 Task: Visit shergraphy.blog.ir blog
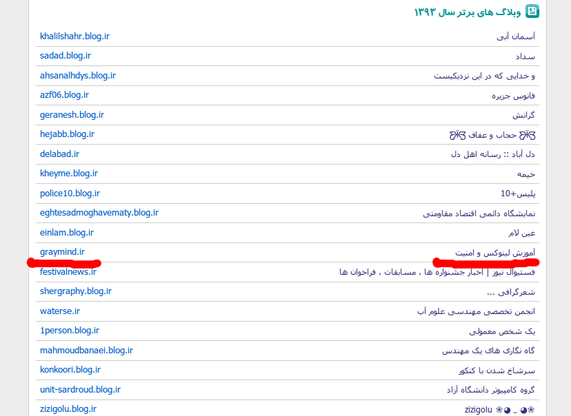75,291
